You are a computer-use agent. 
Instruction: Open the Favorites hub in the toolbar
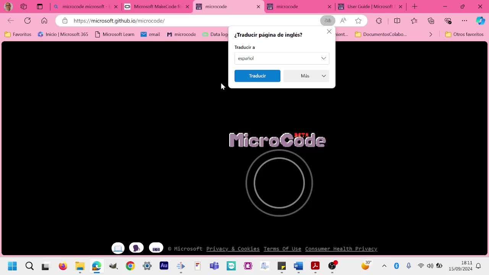414,21
